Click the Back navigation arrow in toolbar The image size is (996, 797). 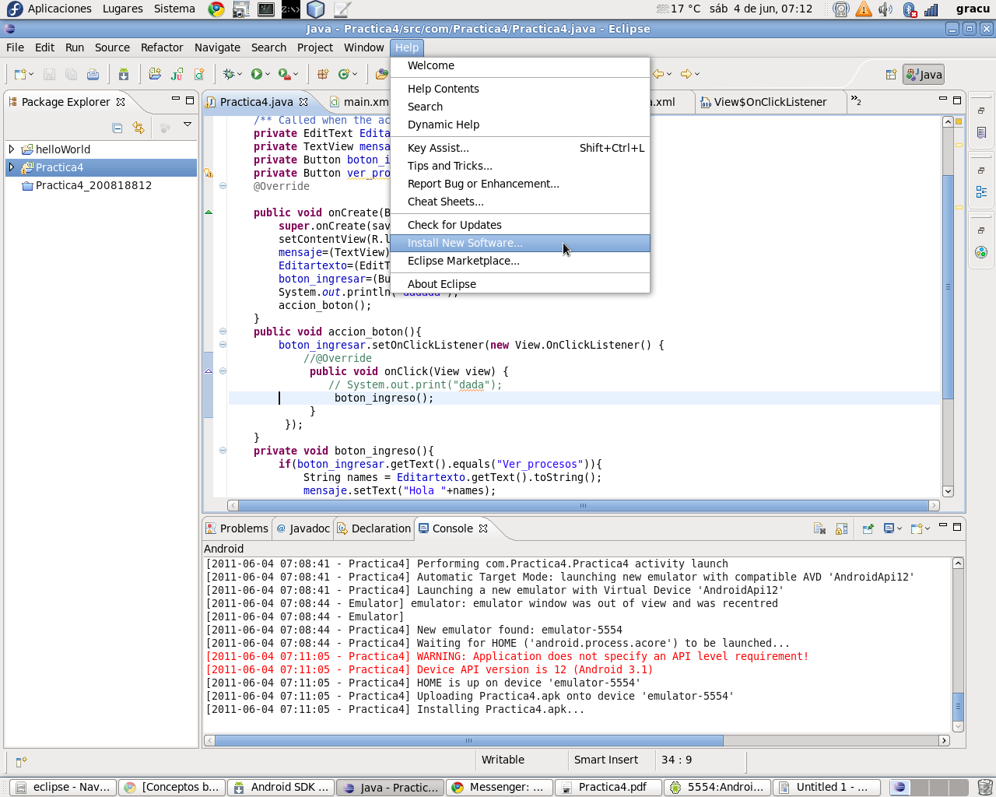658,74
